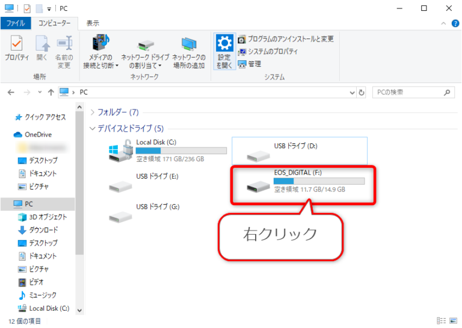Screen dimensions: 462x328
Task: Click the PC system icon in title bar
Action: pyautogui.click(x=9, y=8)
